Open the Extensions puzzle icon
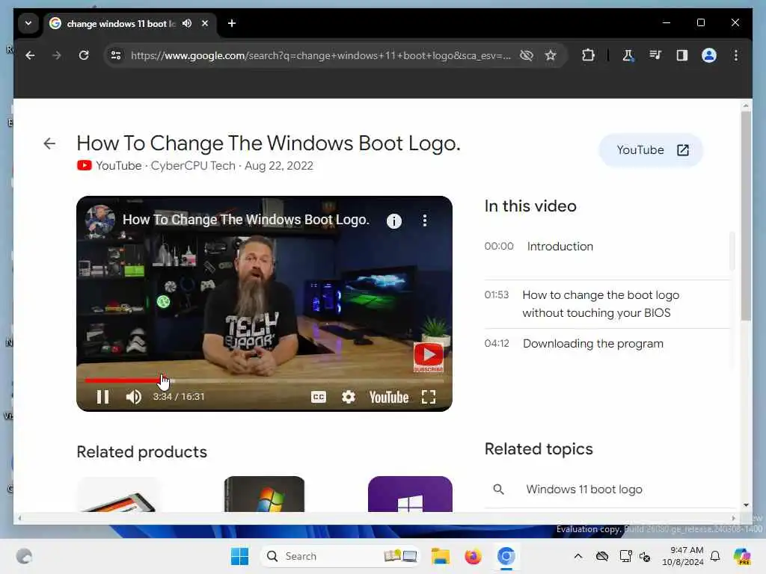Screen dimensions: 766x574 pos(588,55)
